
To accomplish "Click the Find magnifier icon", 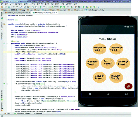I will (33, 7).
